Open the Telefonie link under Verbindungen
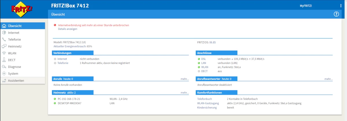The height and width of the screenshot is (121, 347). (63, 63)
